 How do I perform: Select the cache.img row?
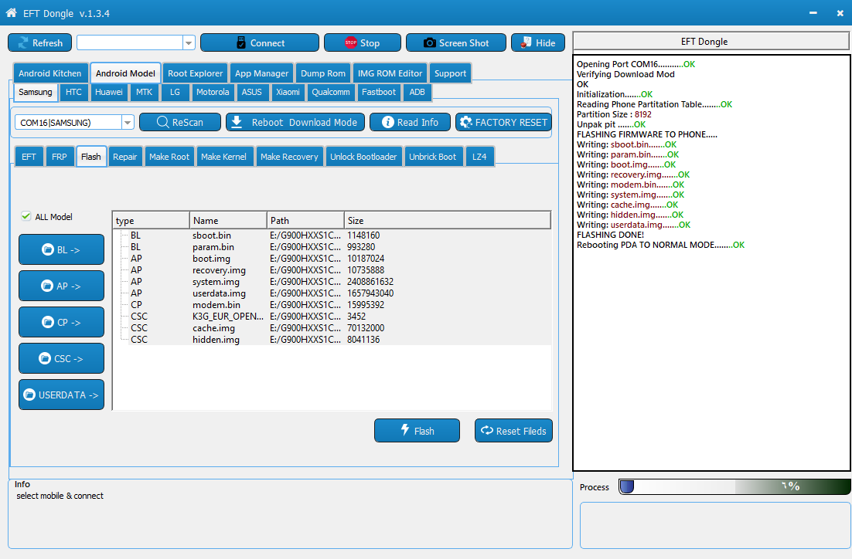(332, 328)
